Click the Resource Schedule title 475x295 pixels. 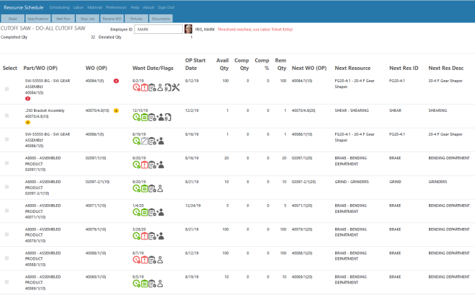(x=24, y=7)
